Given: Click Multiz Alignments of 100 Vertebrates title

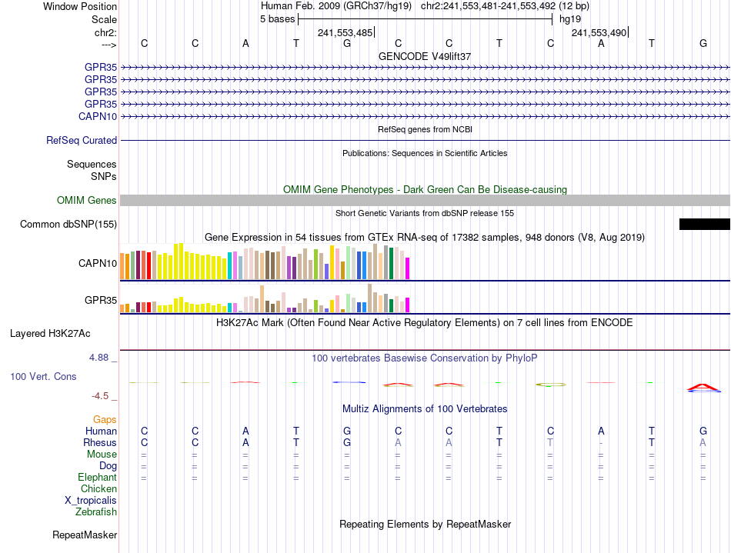Looking at the screenshot, I should (x=425, y=409).
